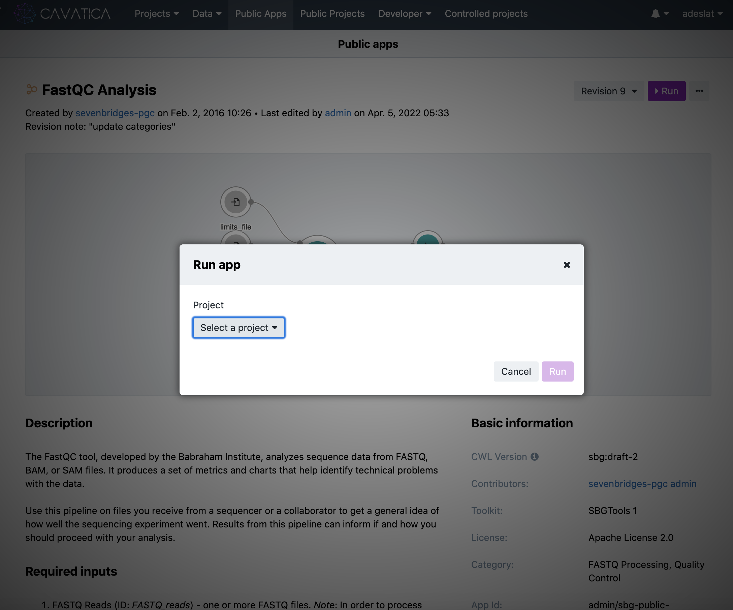Click the CAVATICA logo icon
This screenshot has height=610, width=733.
(x=25, y=13)
